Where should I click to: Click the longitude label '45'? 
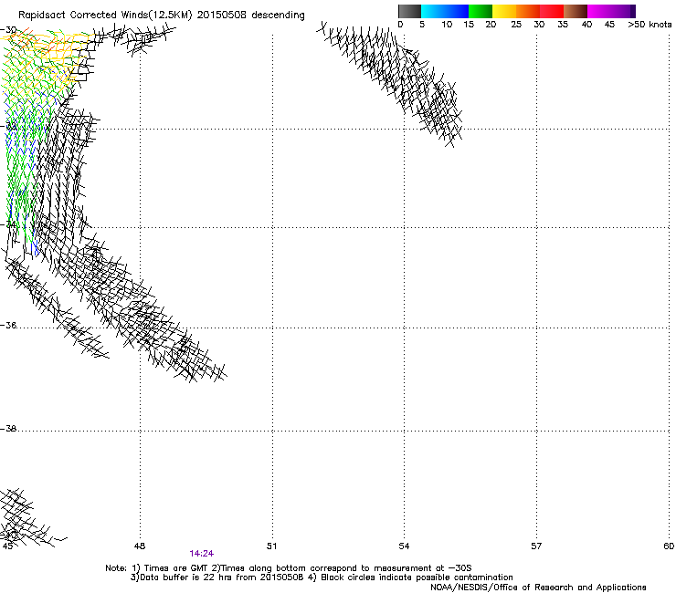[7, 546]
